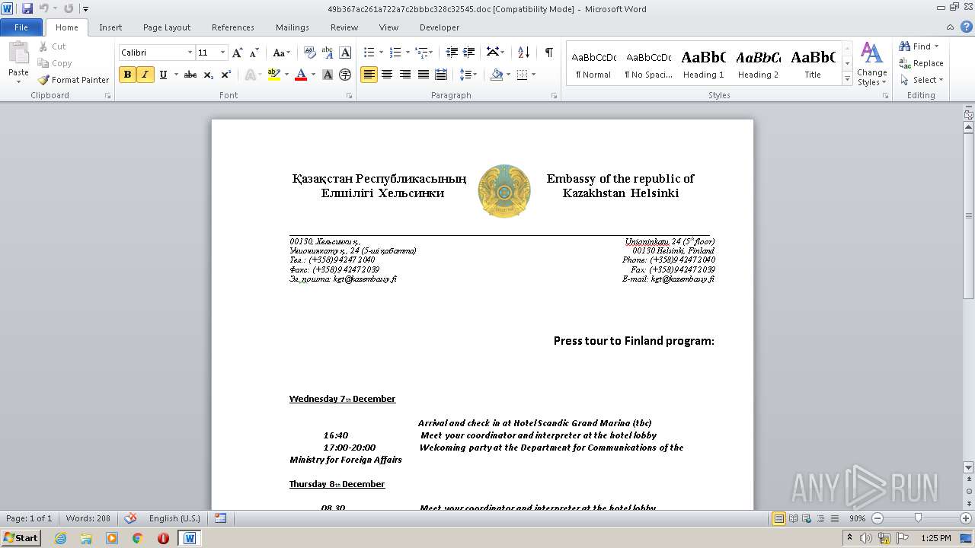
Task: Clear formatting with the eraser icon
Action: click(309, 53)
